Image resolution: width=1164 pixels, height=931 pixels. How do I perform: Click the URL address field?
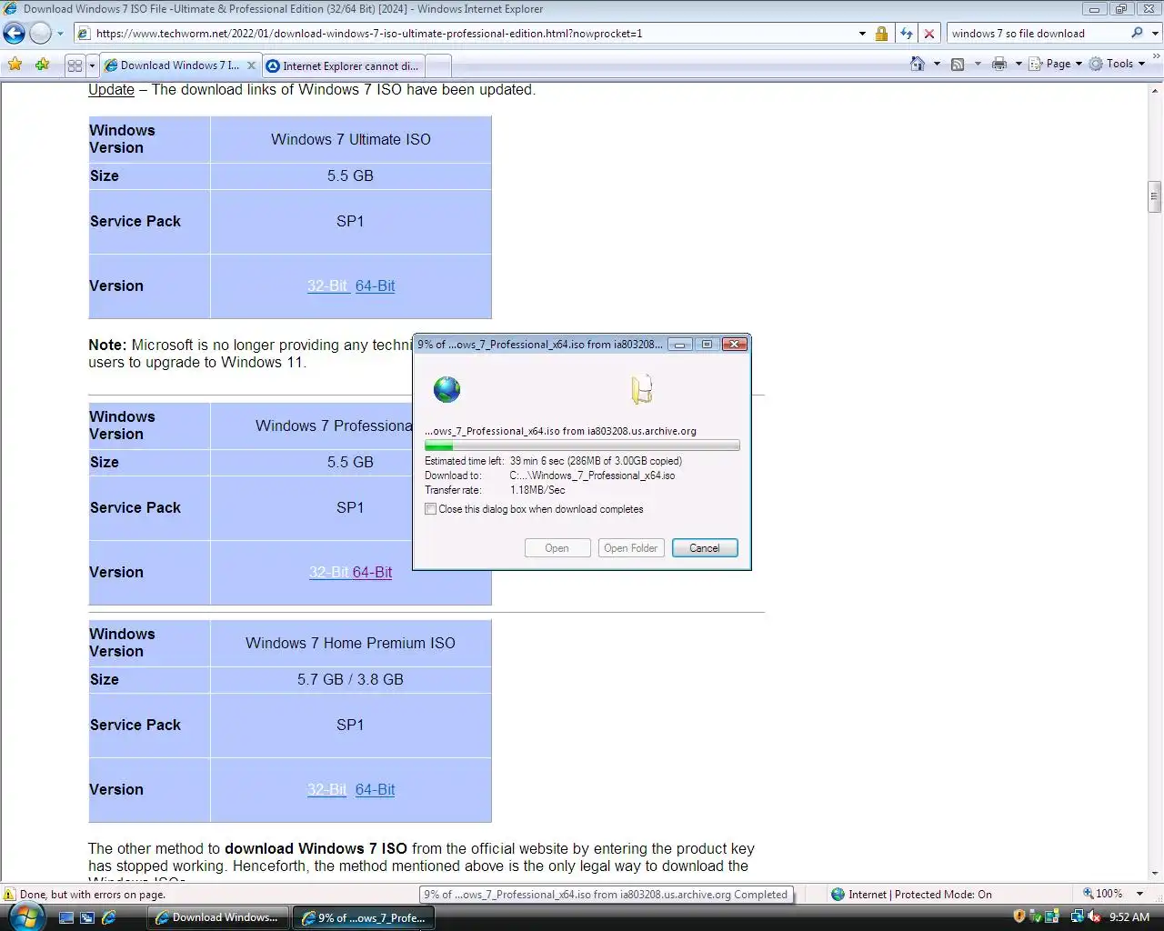(x=473, y=34)
